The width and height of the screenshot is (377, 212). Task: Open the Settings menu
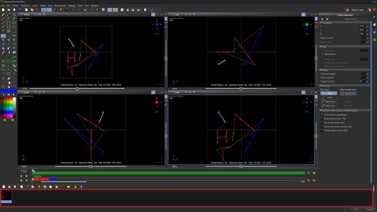pyautogui.click(x=72, y=5)
